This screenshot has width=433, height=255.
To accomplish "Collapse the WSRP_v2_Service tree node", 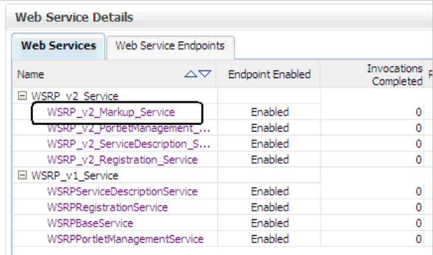I will [22, 96].
